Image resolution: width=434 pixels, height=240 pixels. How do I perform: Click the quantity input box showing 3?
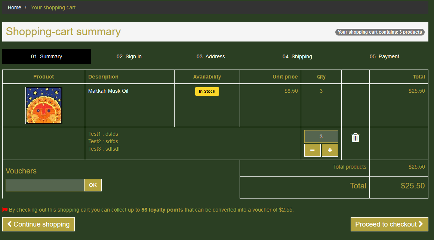(321, 136)
